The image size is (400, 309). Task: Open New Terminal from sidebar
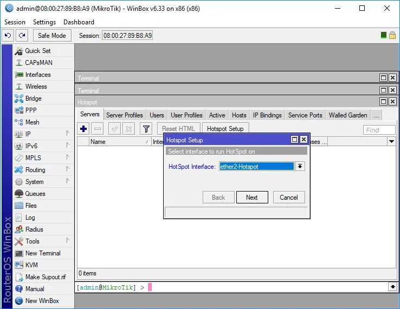tap(43, 253)
